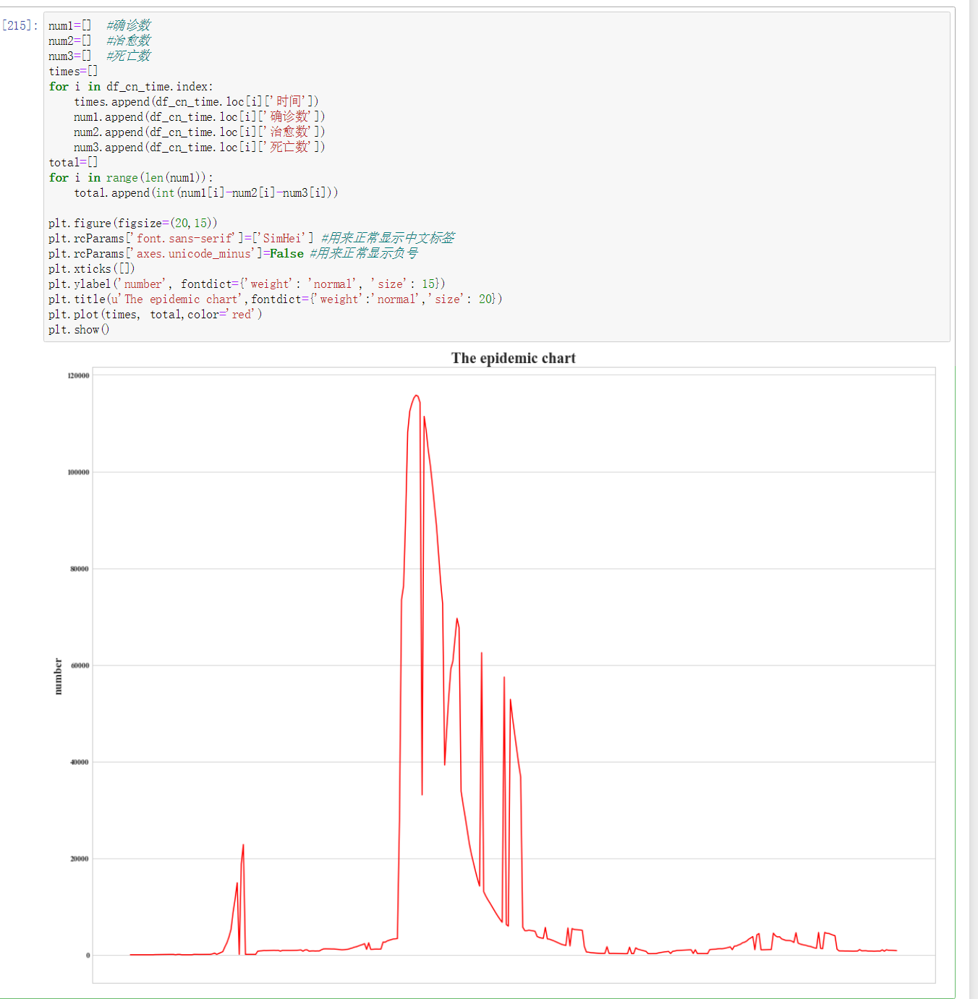Click the times=[] code line
Screen dimensions: 978x999
click(73, 72)
